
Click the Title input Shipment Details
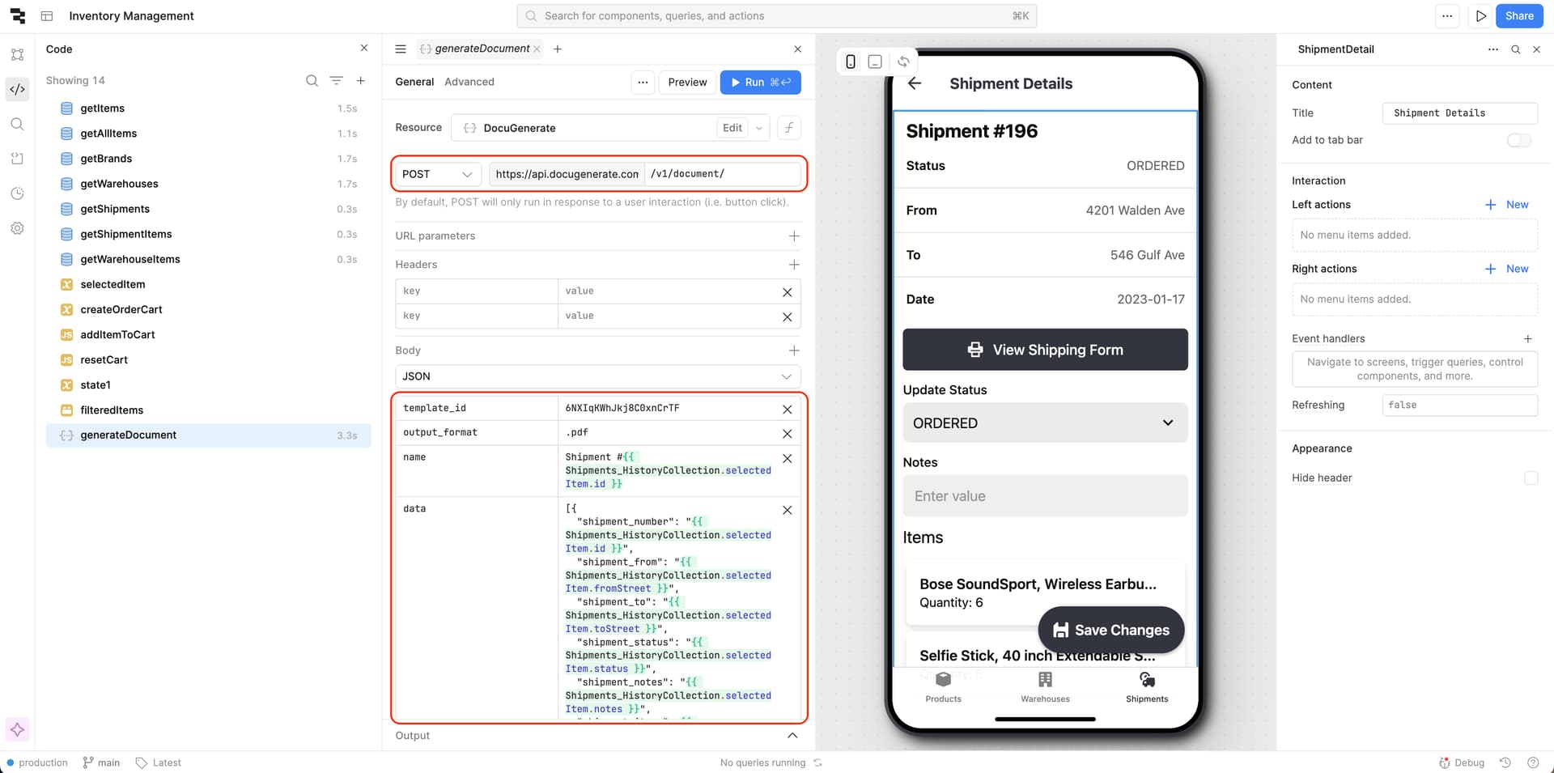(1459, 113)
